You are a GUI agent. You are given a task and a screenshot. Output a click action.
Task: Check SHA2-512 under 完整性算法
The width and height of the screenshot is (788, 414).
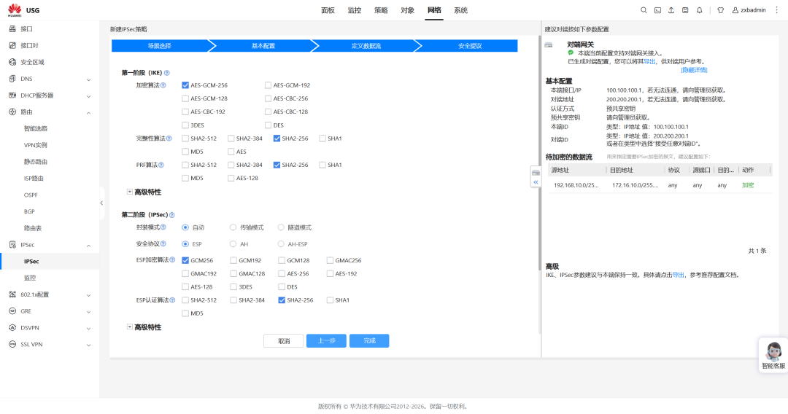(185, 138)
